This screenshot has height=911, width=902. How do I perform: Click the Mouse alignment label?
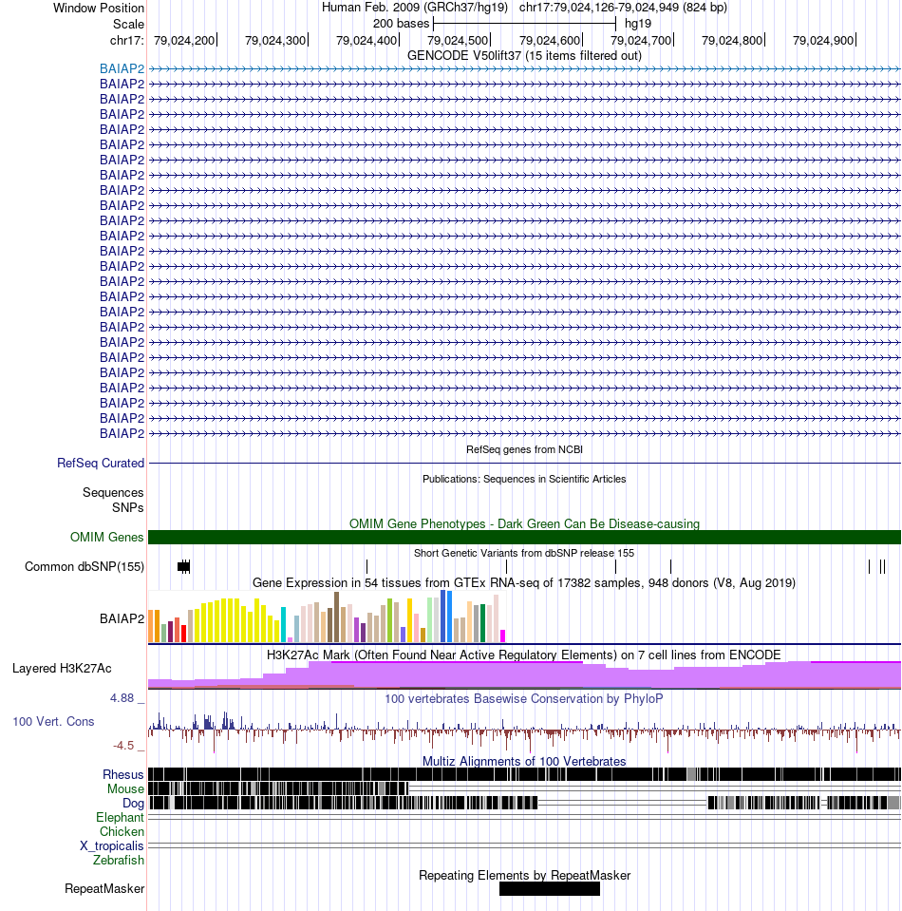pos(125,789)
